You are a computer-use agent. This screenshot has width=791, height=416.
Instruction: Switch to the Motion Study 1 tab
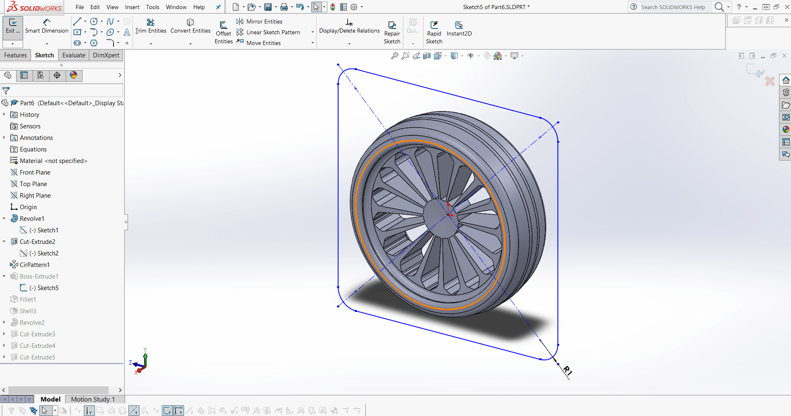point(92,399)
